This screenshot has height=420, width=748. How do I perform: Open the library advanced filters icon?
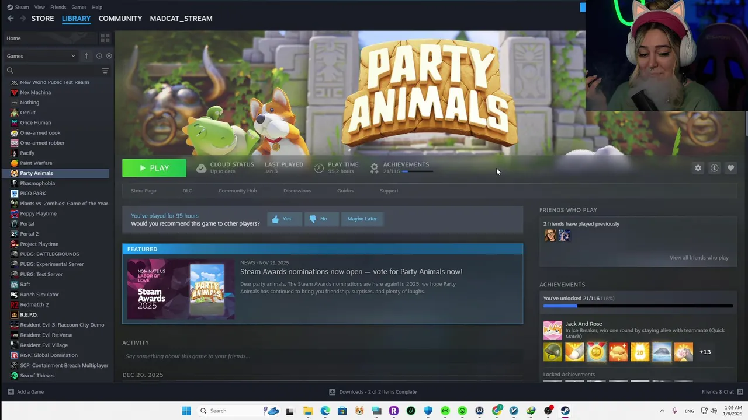point(105,71)
